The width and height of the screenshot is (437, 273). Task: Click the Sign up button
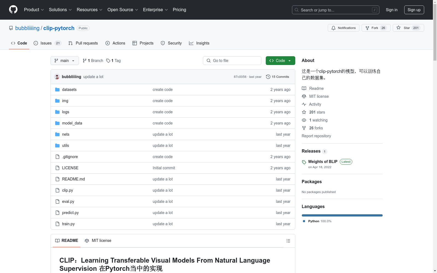pyautogui.click(x=414, y=10)
